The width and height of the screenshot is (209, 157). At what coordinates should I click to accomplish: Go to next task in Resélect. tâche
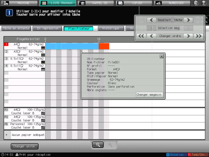point(188,20)
